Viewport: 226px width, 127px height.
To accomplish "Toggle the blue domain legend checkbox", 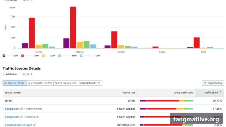I will 81,56.
